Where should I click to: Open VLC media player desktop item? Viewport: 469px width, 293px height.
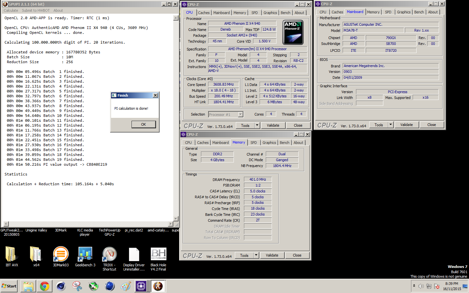[85, 232]
